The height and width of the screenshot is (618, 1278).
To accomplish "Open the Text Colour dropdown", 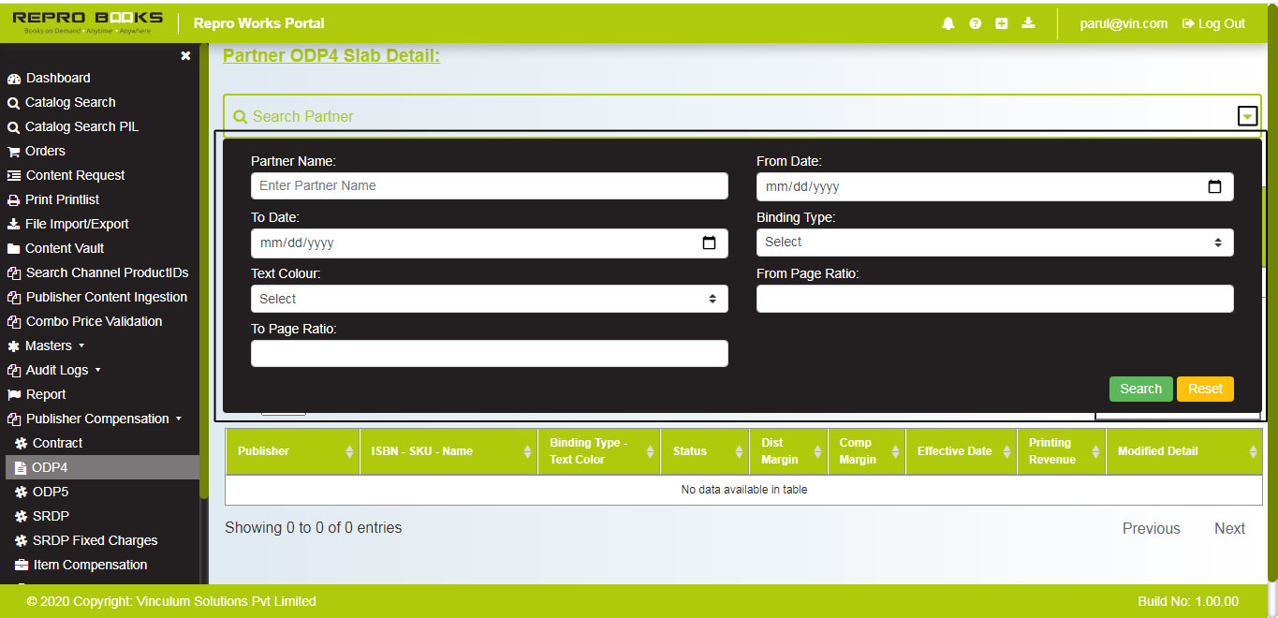I will pyautogui.click(x=489, y=299).
